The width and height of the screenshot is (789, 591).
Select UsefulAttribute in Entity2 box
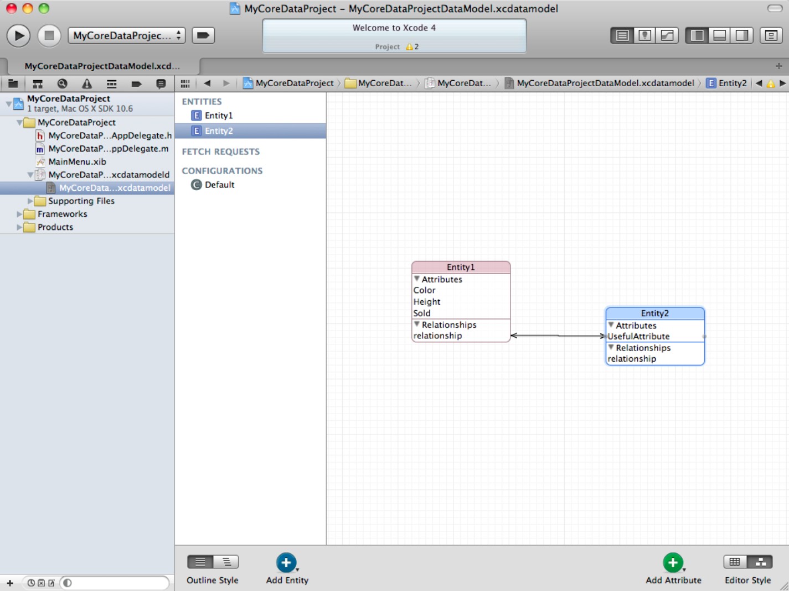638,336
